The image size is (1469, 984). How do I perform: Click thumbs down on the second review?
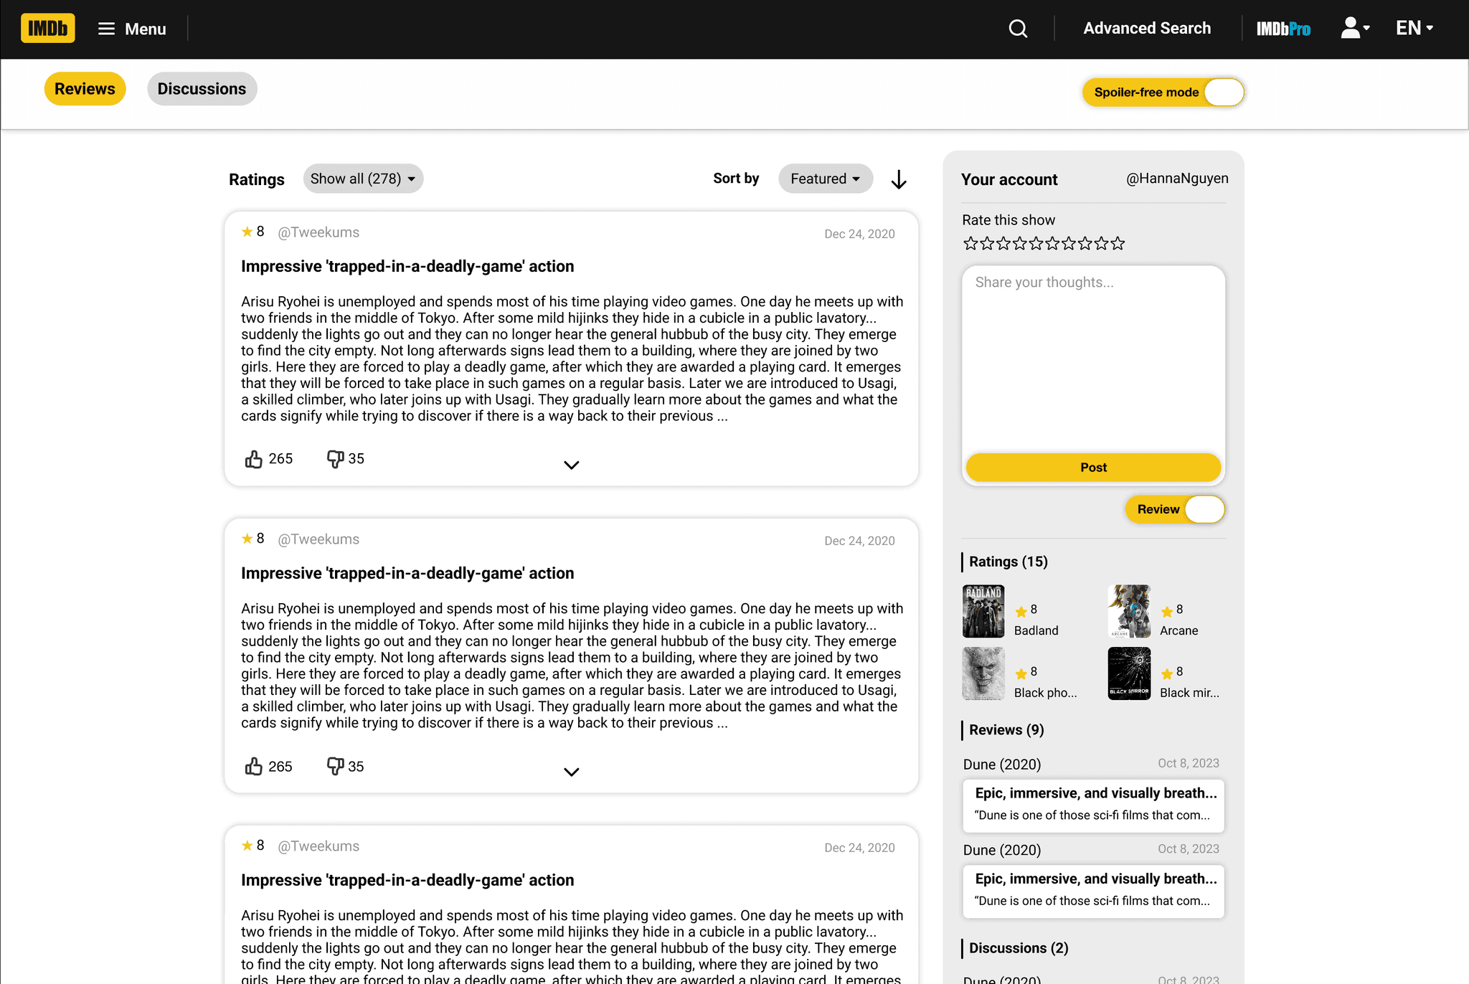[x=335, y=767]
